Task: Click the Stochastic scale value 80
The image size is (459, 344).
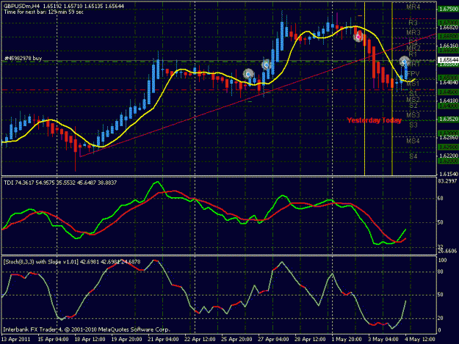Action: [441, 272]
